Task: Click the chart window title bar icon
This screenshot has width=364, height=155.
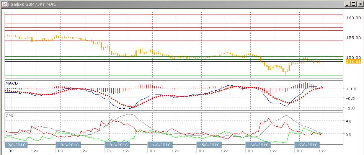Action: [x=5, y=4]
